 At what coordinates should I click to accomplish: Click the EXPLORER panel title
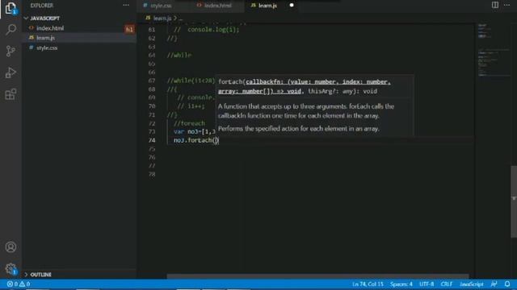41,6
